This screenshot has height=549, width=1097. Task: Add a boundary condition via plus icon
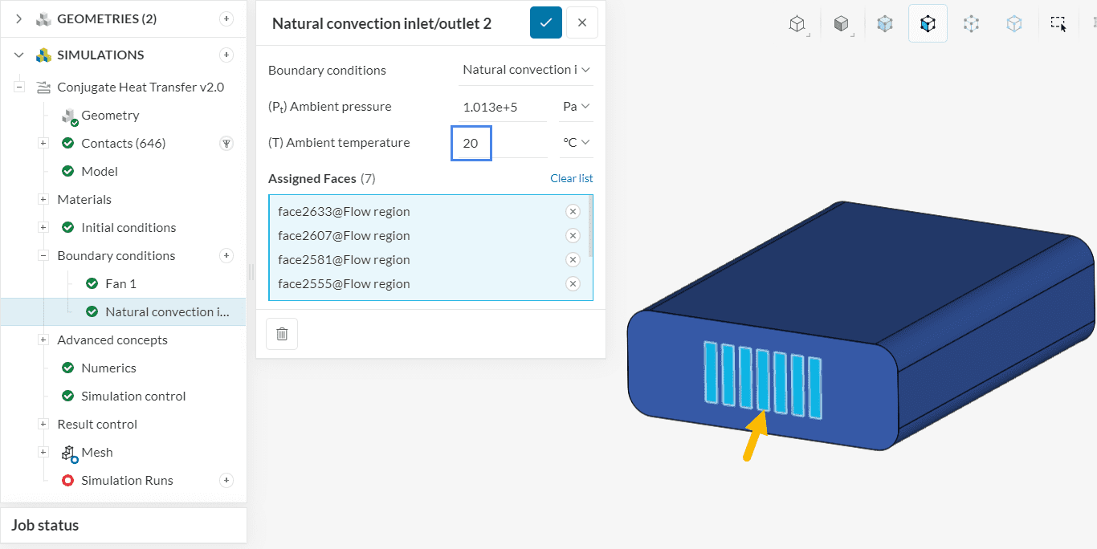pyautogui.click(x=226, y=255)
